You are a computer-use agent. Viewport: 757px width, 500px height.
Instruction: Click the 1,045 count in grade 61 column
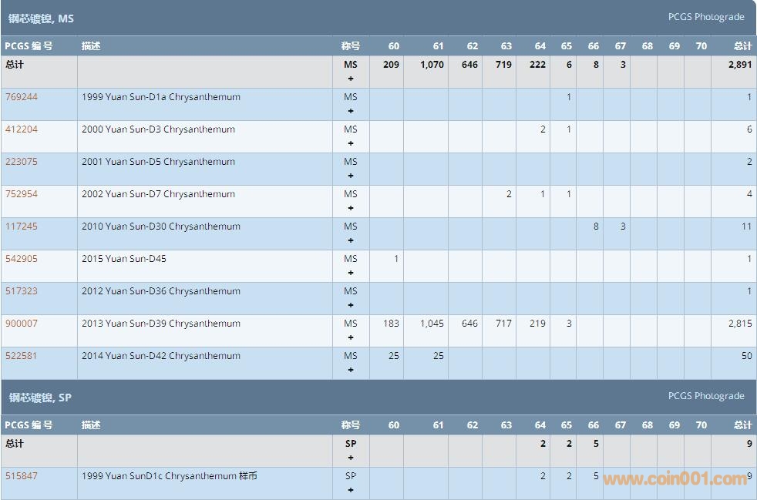click(432, 324)
